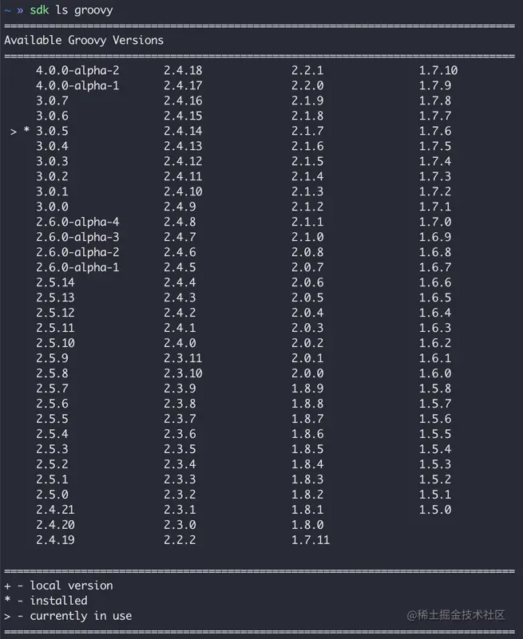Select version 2.2.1
Image resolution: width=523 pixels, height=639 pixels.
(x=307, y=70)
